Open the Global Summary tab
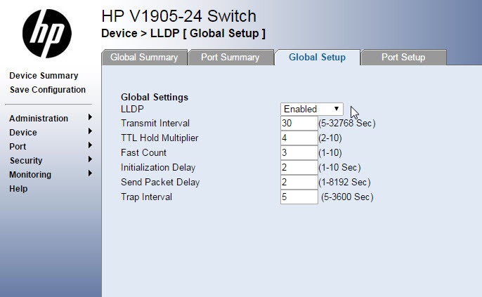Screen dimensions: 482x297 144,58
